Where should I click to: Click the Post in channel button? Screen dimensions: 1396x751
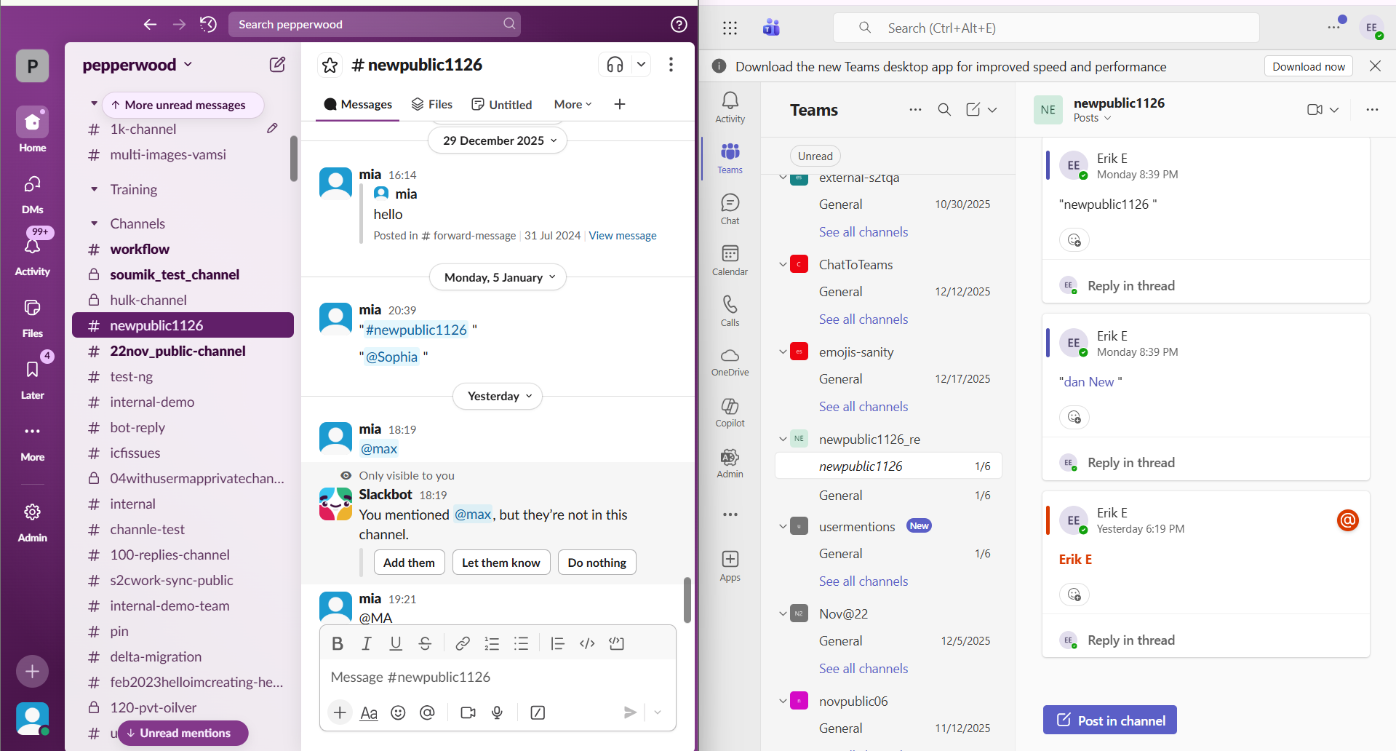pos(1109,720)
